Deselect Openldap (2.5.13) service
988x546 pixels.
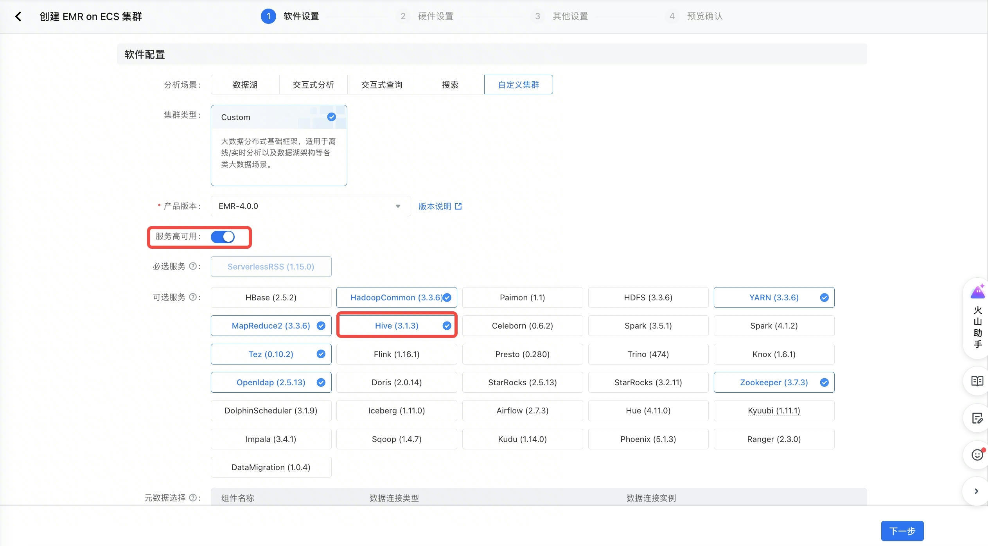pyautogui.click(x=271, y=383)
